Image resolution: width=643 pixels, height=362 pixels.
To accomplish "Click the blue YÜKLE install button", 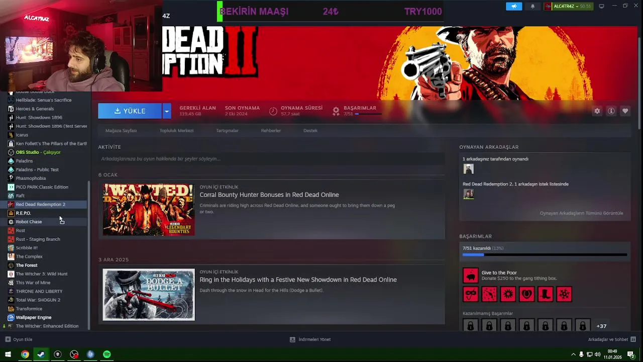I will click(130, 111).
